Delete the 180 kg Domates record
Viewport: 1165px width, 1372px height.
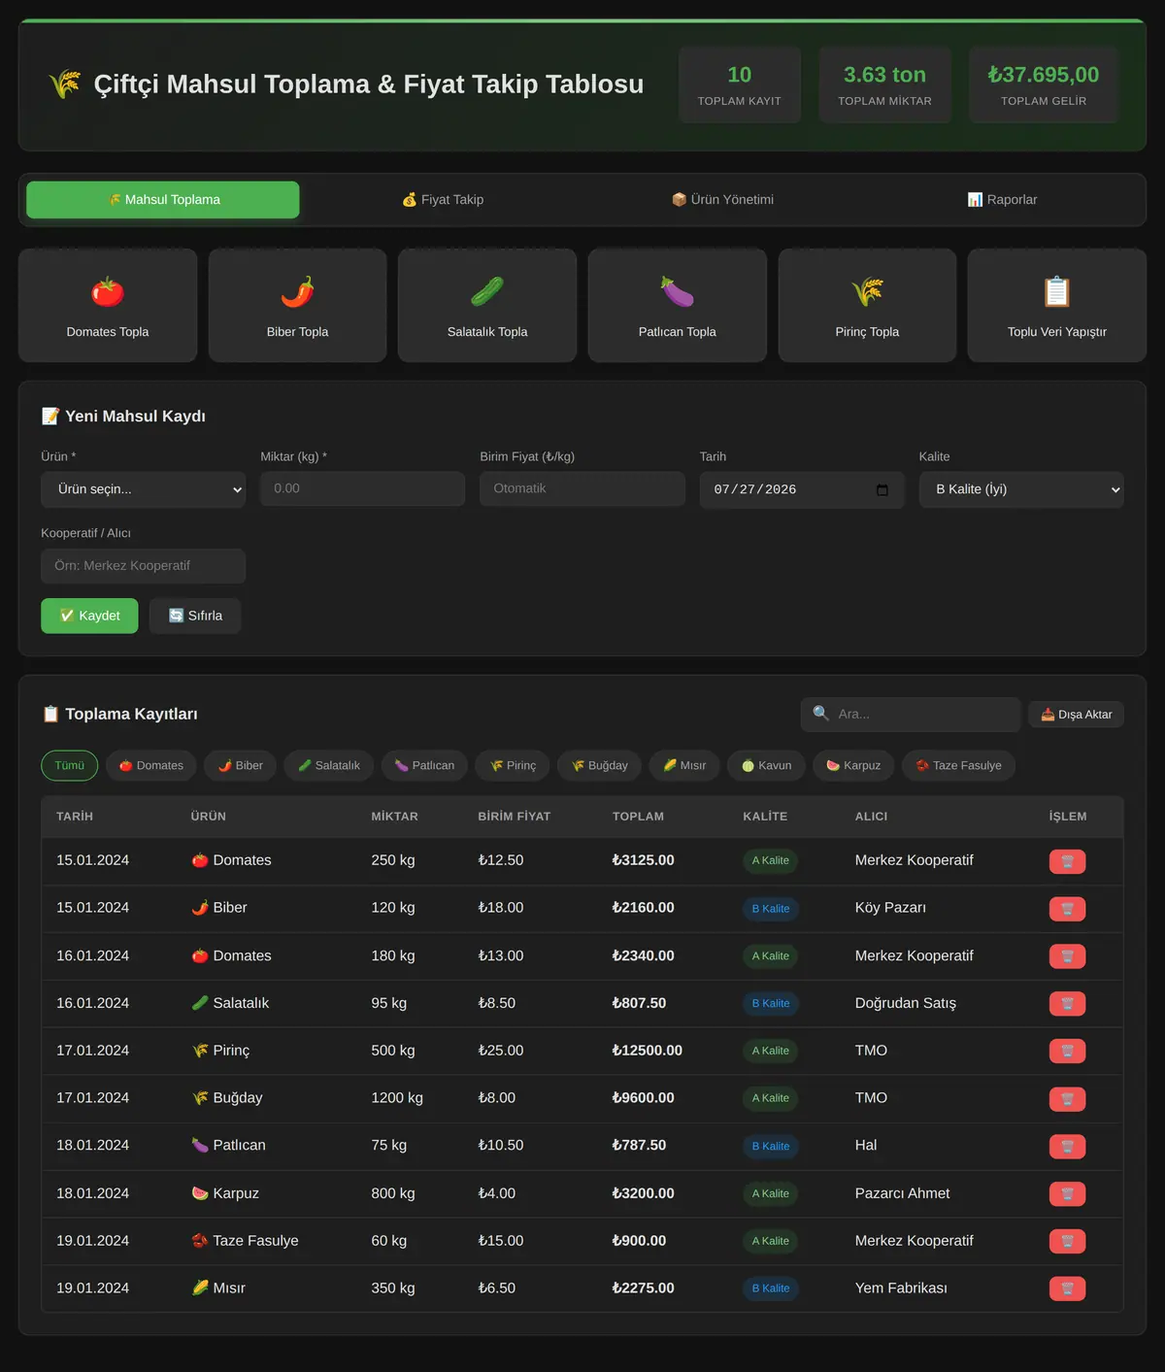(1067, 956)
